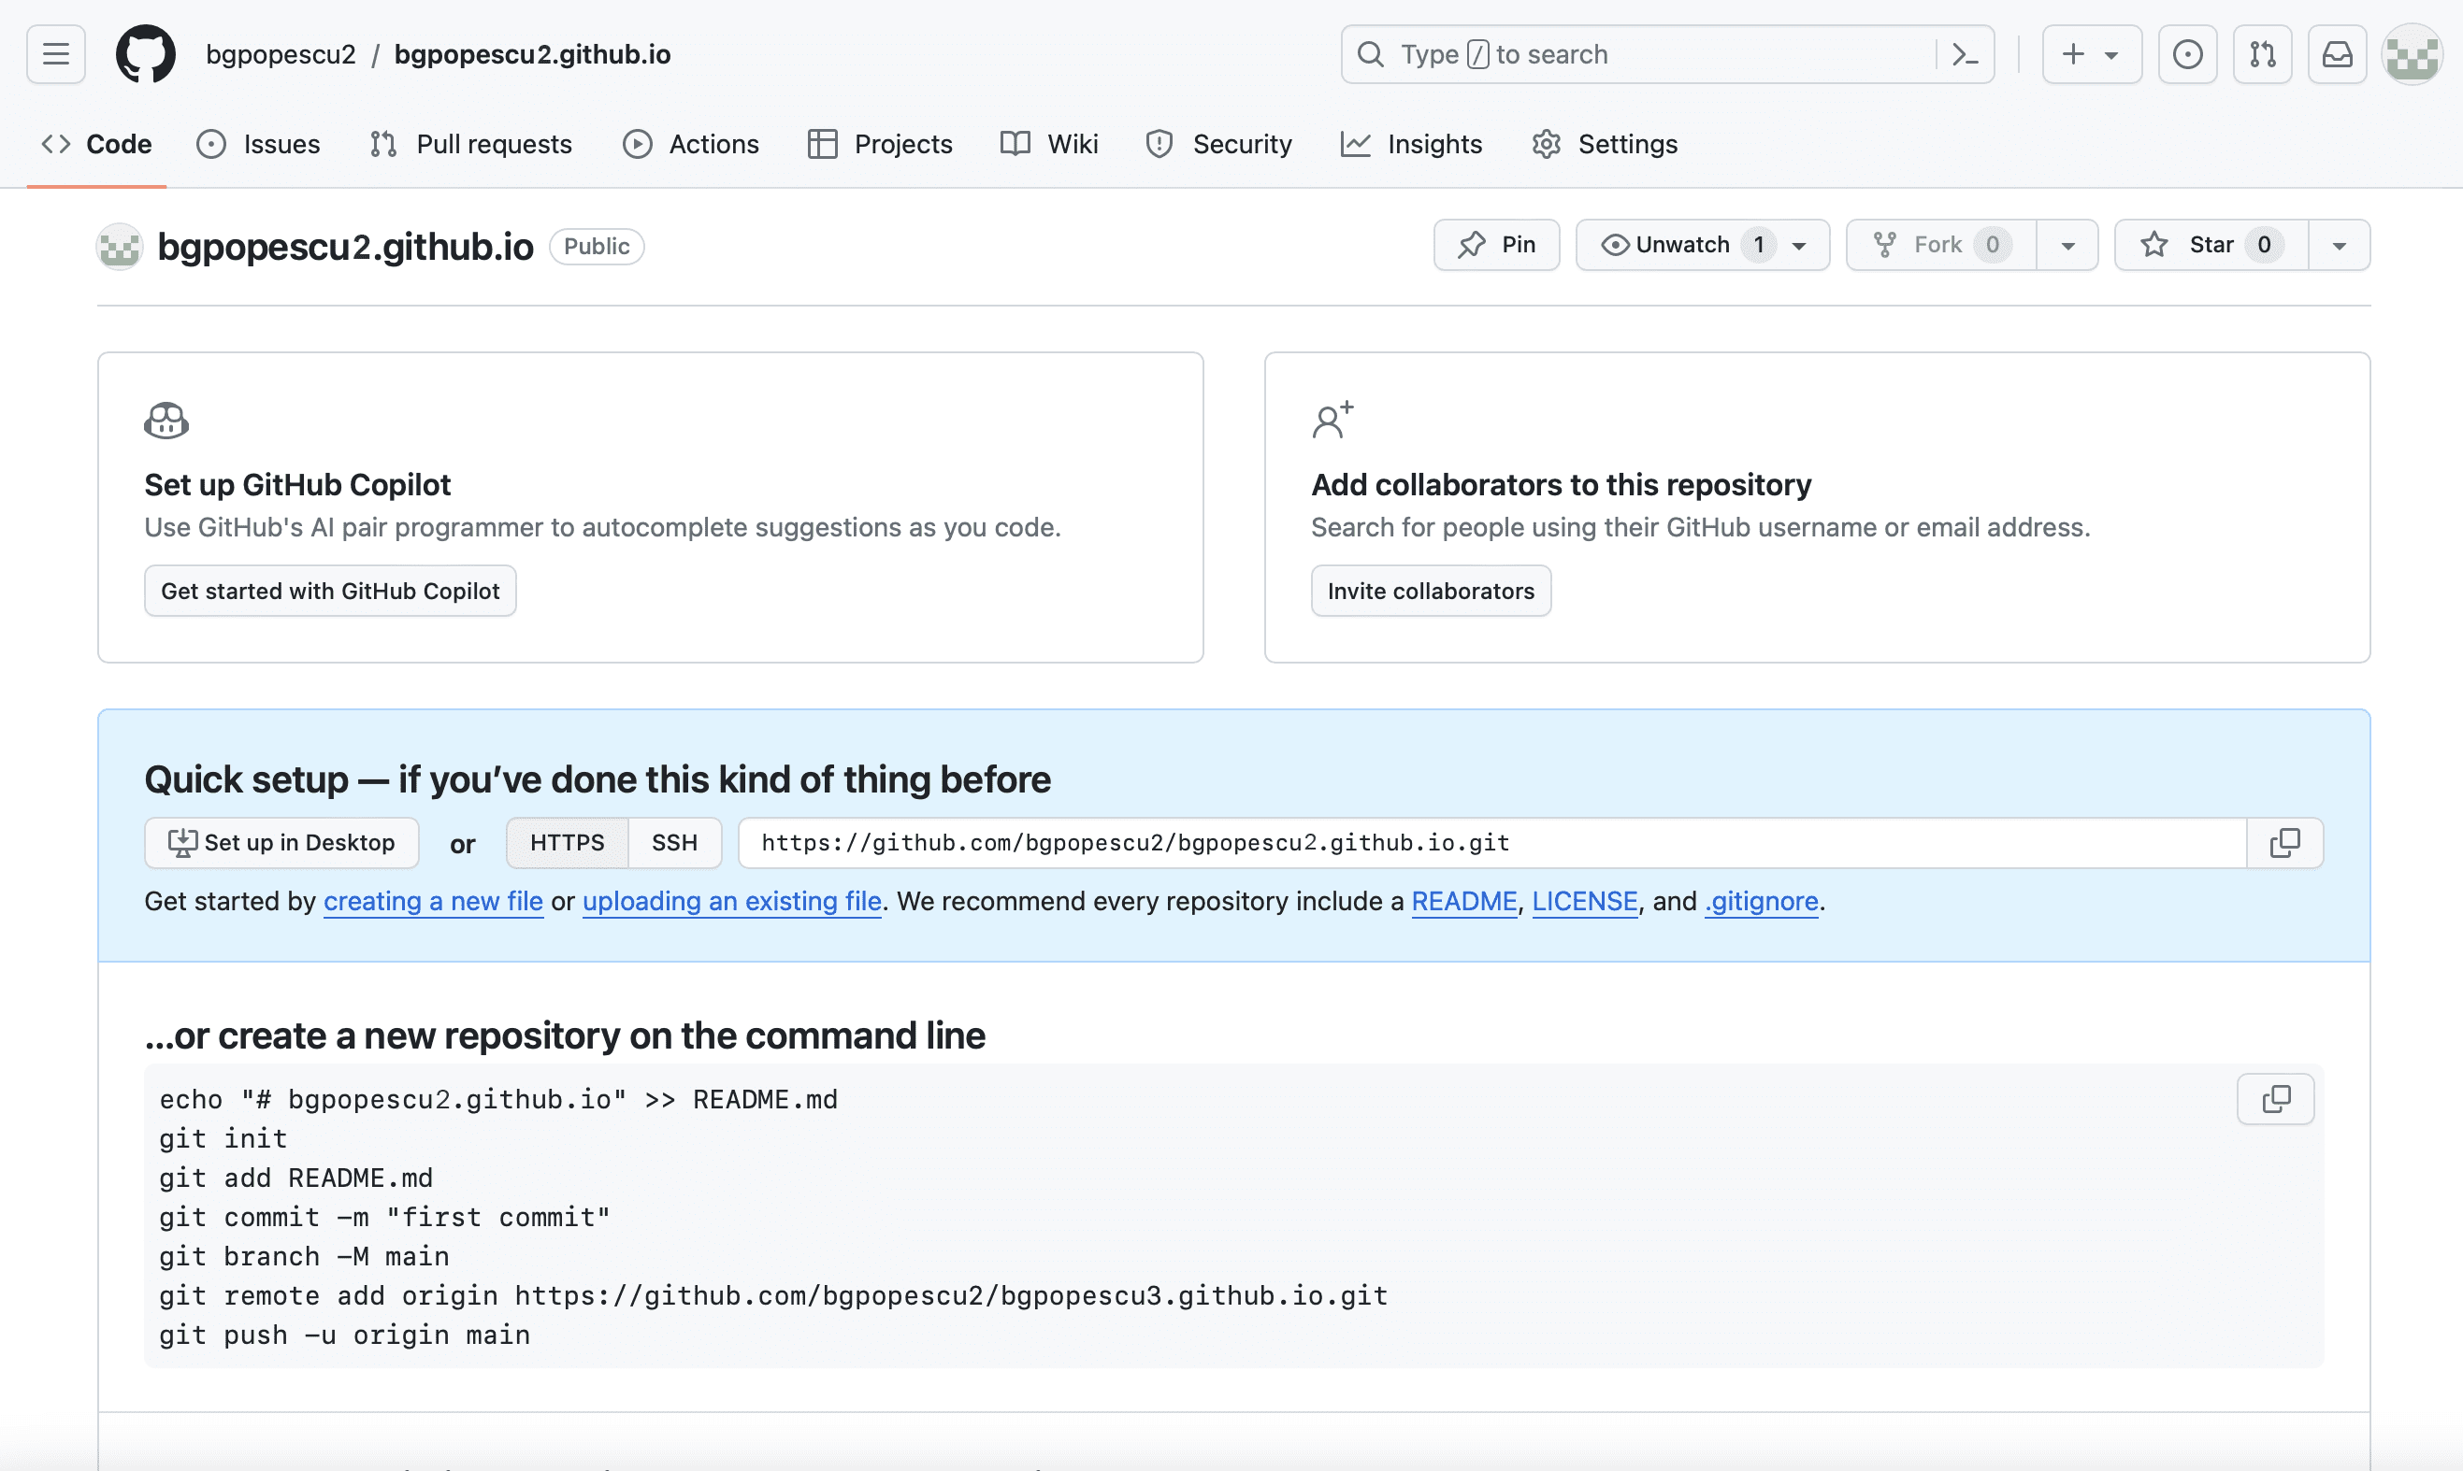Click Invite collaborators button
Screen dimensions: 2463x1471
coord(1430,591)
